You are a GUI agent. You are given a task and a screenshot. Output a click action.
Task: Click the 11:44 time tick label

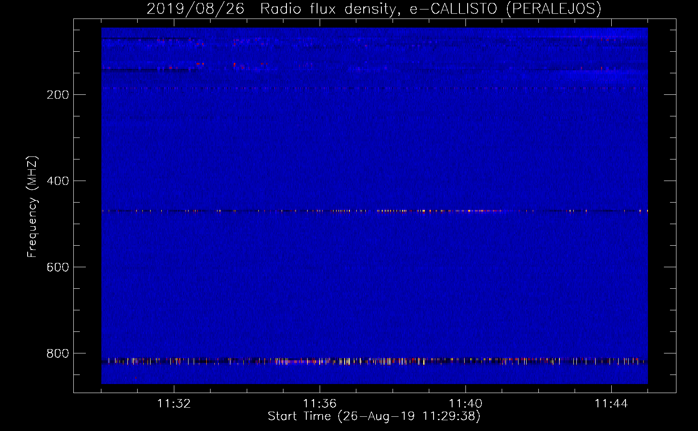pos(611,404)
